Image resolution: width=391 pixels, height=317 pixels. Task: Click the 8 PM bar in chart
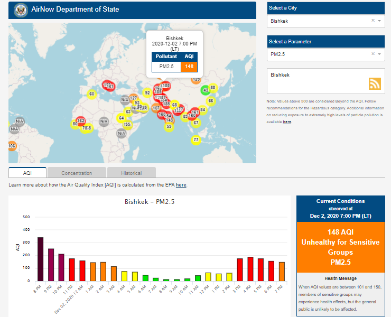[x=41, y=259]
